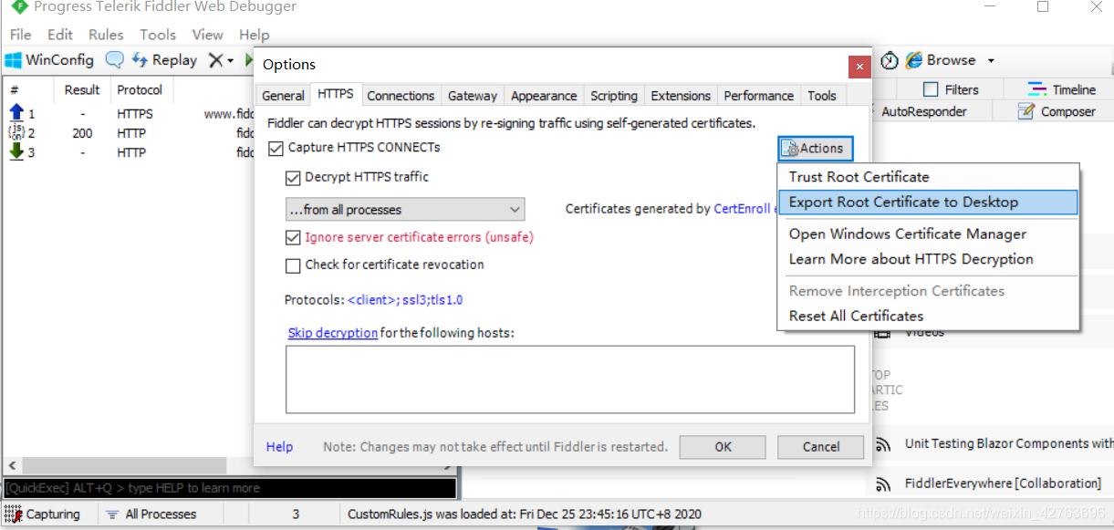Click the Help link in Options dialog
The height and width of the screenshot is (530, 1114).
tap(279, 447)
